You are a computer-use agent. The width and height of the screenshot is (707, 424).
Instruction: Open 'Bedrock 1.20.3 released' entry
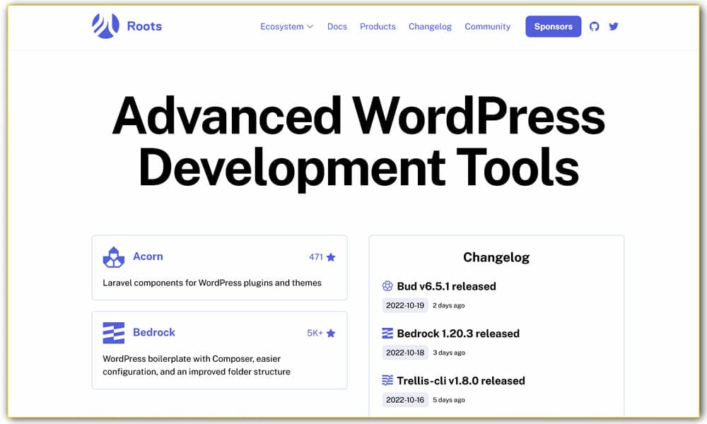458,334
